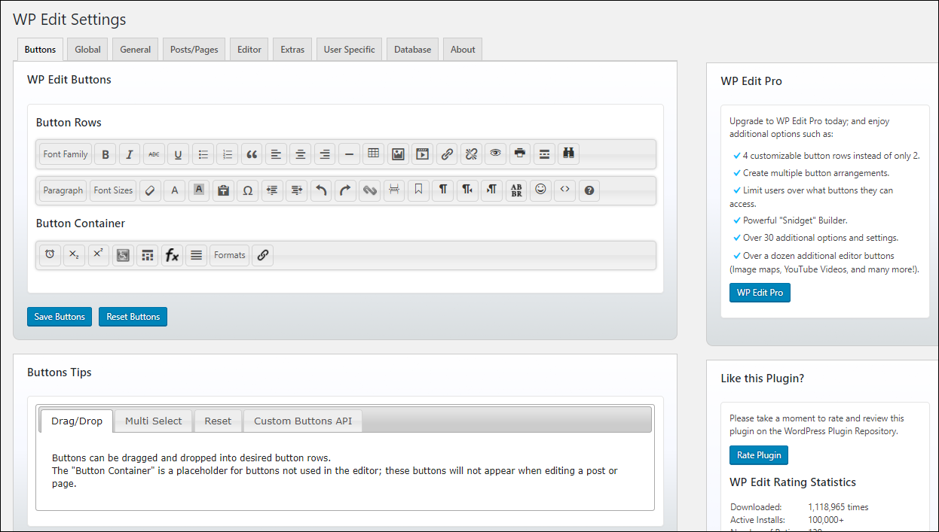939x532 pixels.
Task: Open the Formats dropdown in Button Container
Action: coord(230,255)
